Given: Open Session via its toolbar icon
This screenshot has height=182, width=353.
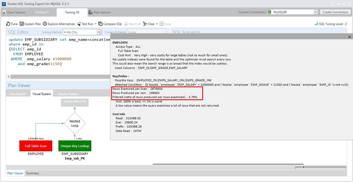Looking at the screenshot, I should pyautogui.click(x=4, y=12).
